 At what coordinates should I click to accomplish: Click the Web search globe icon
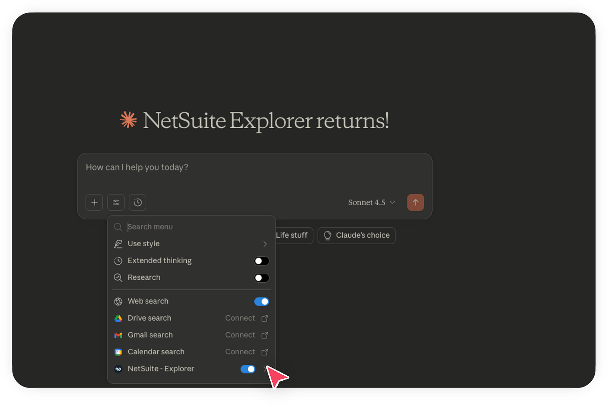pos(118,301)
